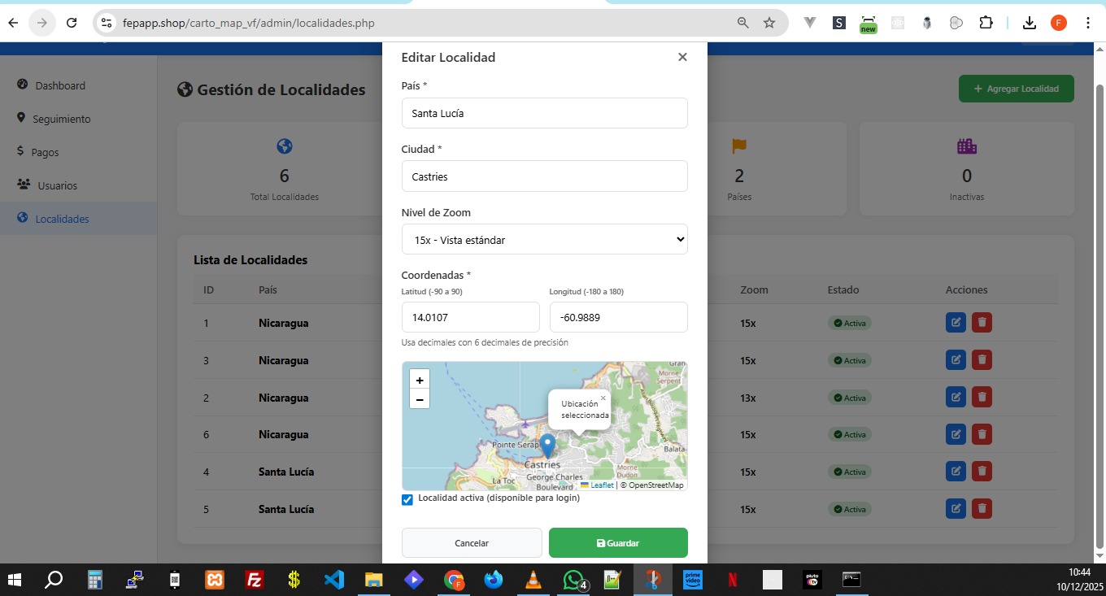Bookmark this page with the star icon
The height and width of the screenshot is (596, 1106).
(769, 23)
